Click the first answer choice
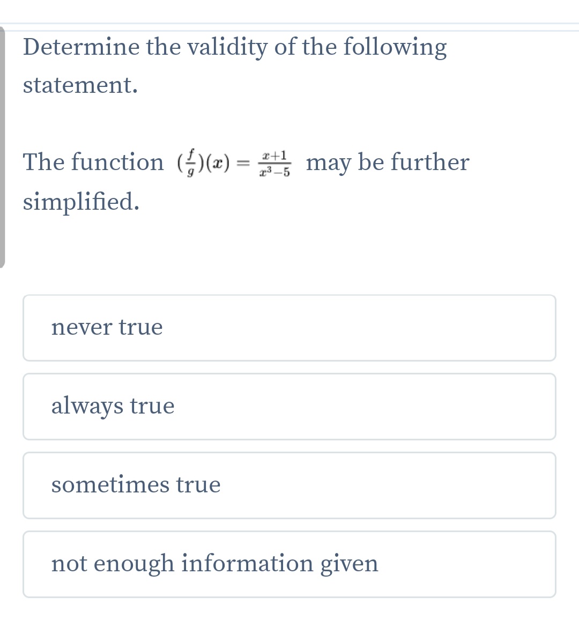 click(289, 328)
